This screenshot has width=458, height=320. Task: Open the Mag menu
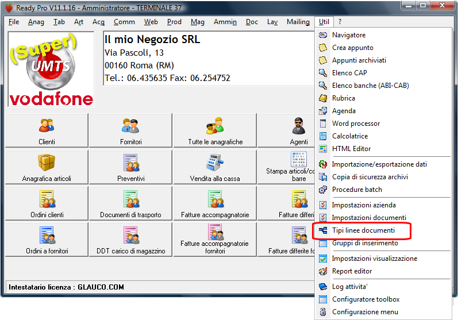pyautogui.click(x=198, y=22)
